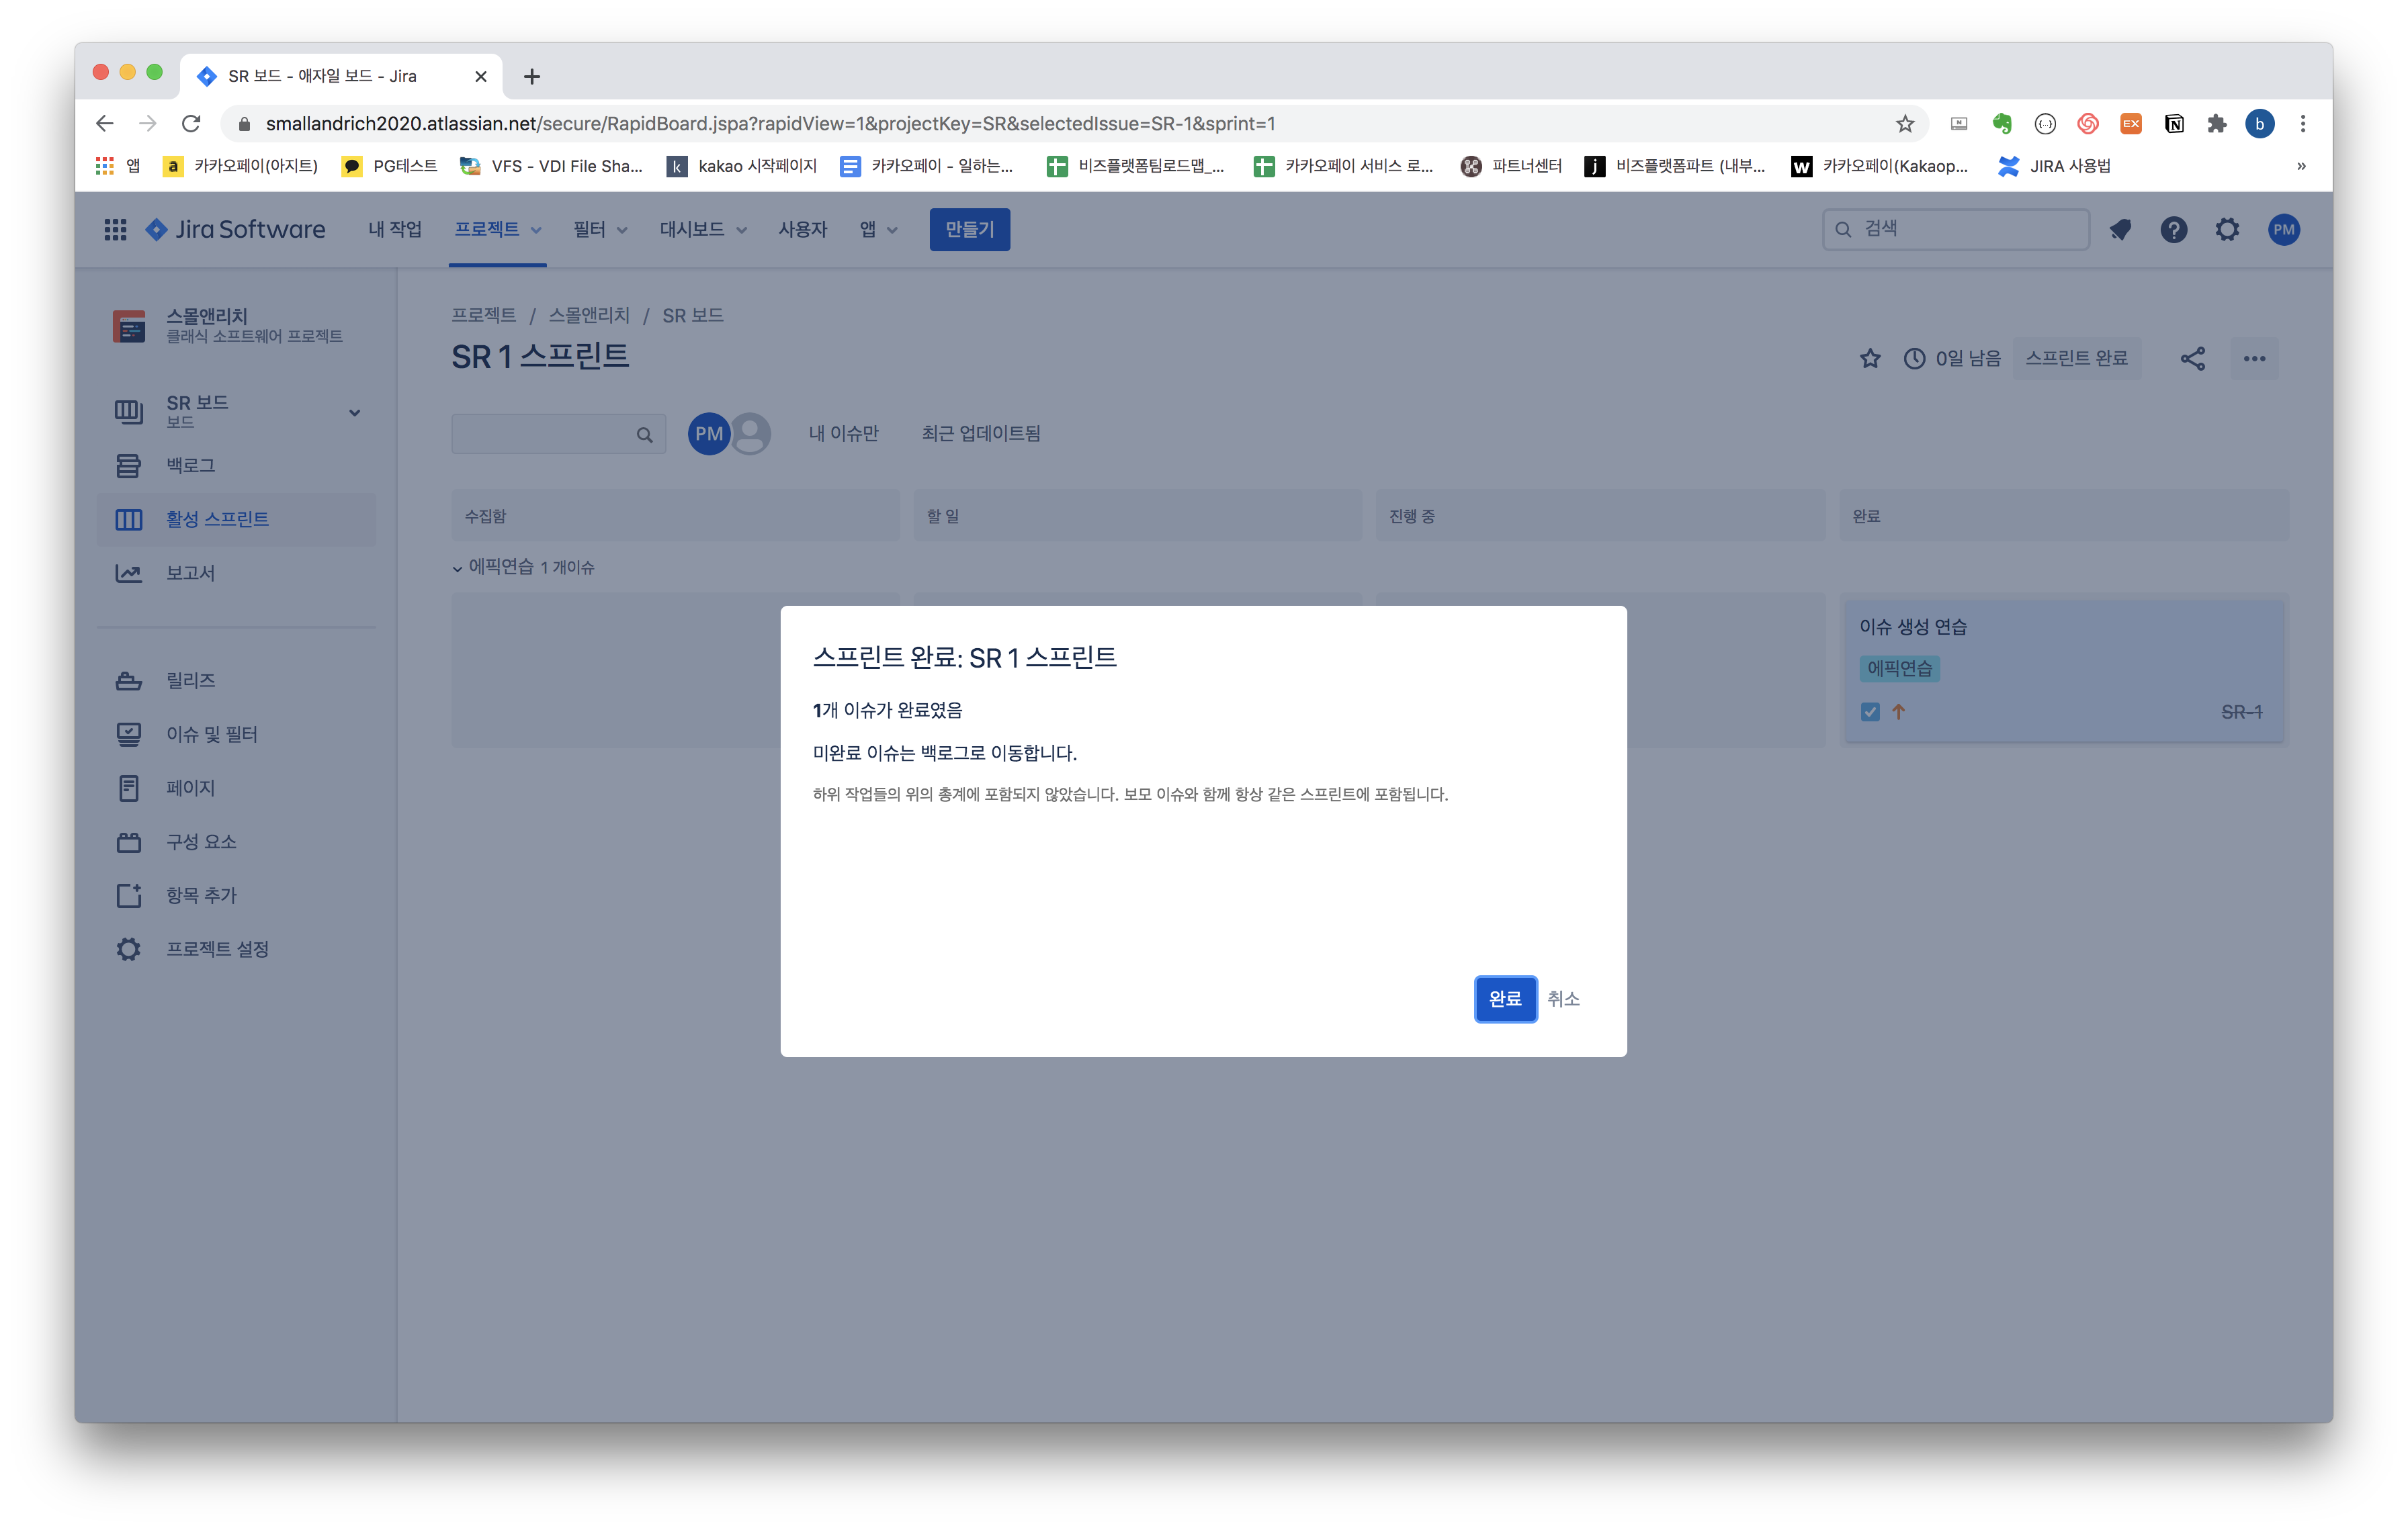Click the 백로그 sidebar icon
Screen dimensions: 2408x1530
pos(129,465)
